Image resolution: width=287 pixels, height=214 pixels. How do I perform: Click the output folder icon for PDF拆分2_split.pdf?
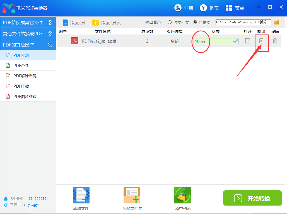tap(261, 41)
